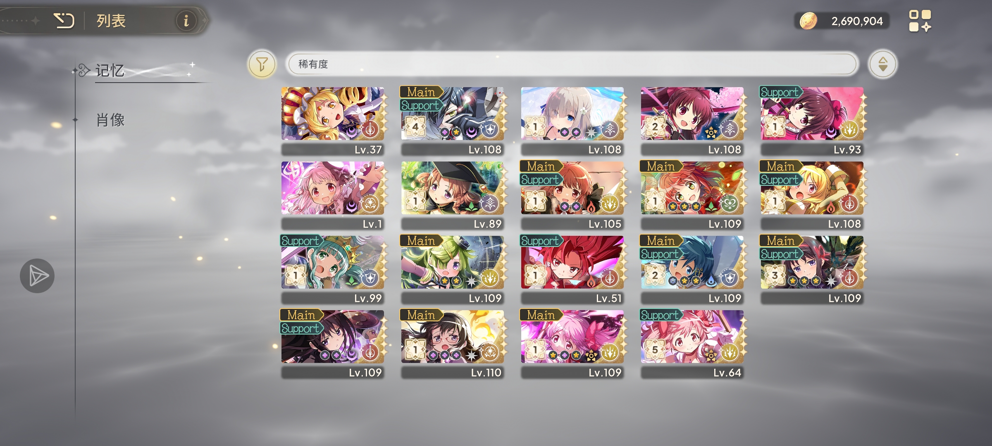
Task: Open the Lv.110 glasses girl memory card
Action: point(453,344)
